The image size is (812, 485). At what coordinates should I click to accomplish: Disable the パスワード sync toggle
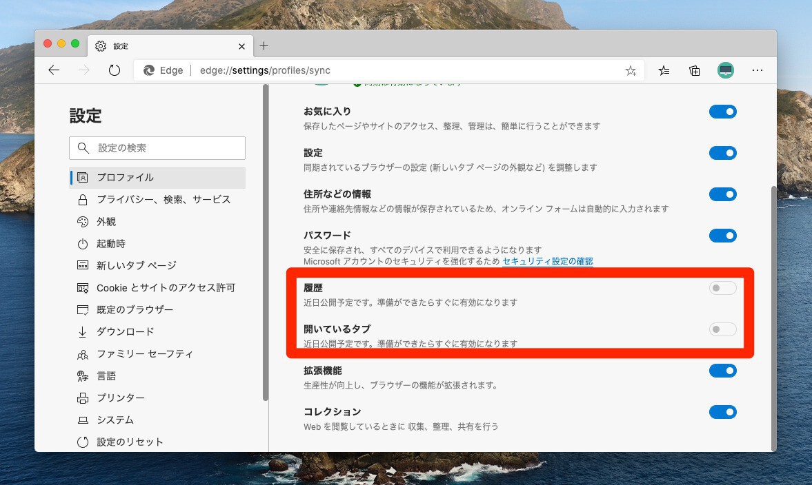722,236
